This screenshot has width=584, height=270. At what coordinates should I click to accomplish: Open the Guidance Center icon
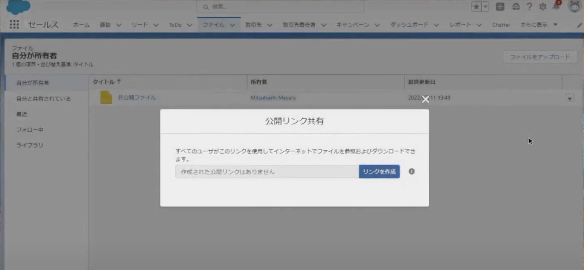click(516, 7)
